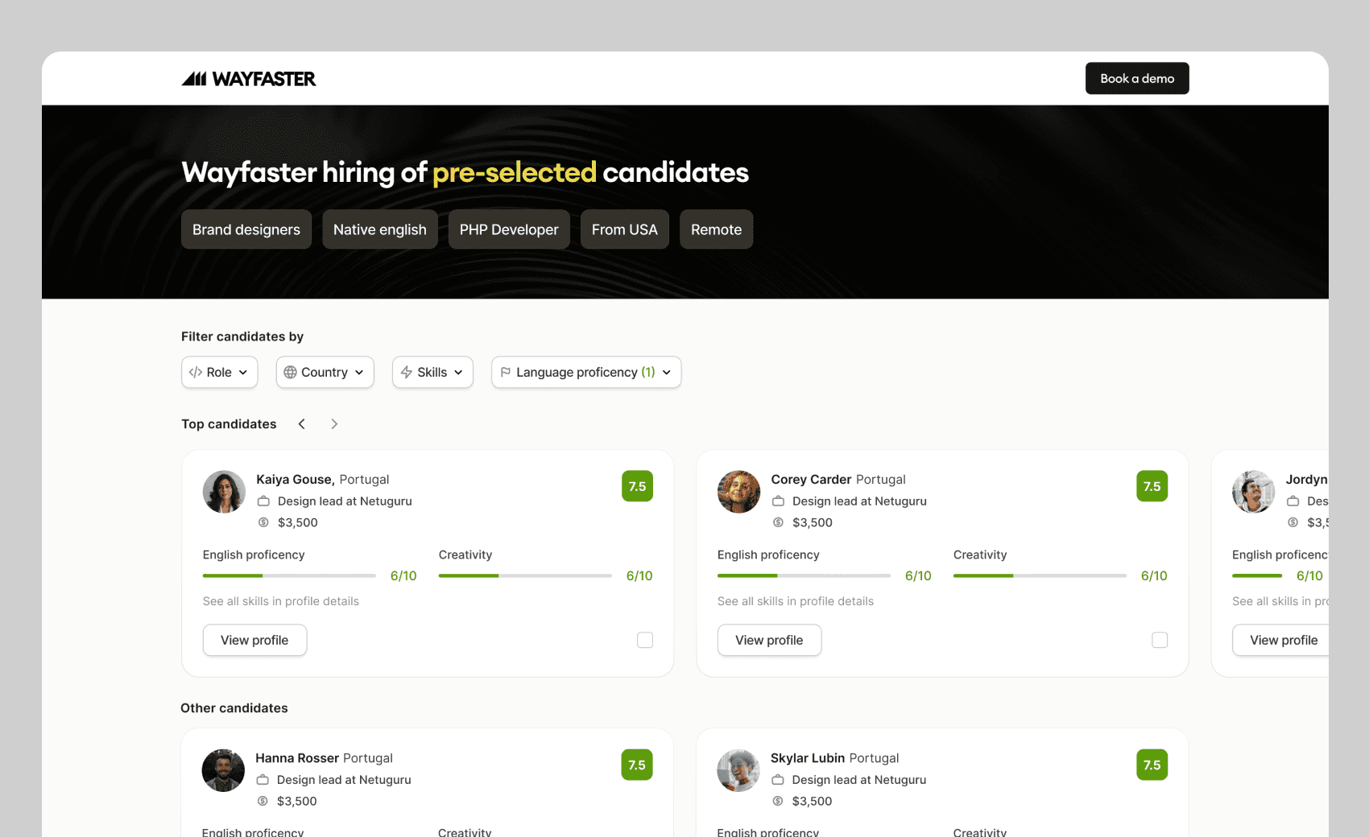Click the briefcase icon on Hanna Rosser's card
The width and height of the screenshot is (1369, 837).
[x=263, y=780]
